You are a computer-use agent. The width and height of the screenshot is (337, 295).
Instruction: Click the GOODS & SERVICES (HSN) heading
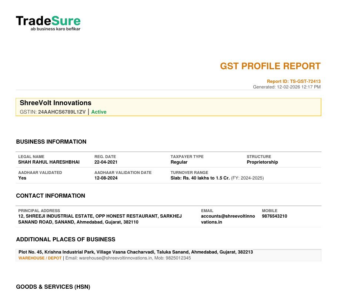(x=53, y=287)
